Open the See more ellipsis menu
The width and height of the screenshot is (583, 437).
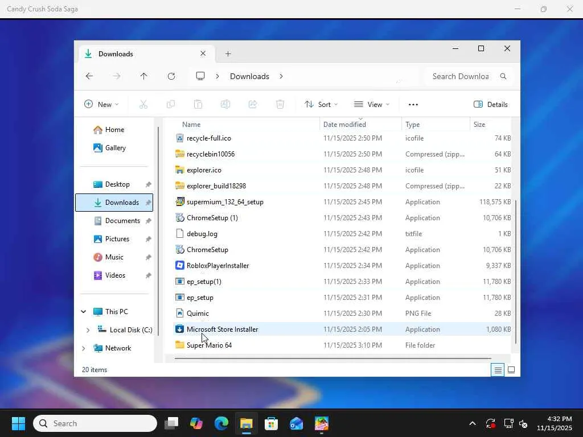[x=413, y=105]
